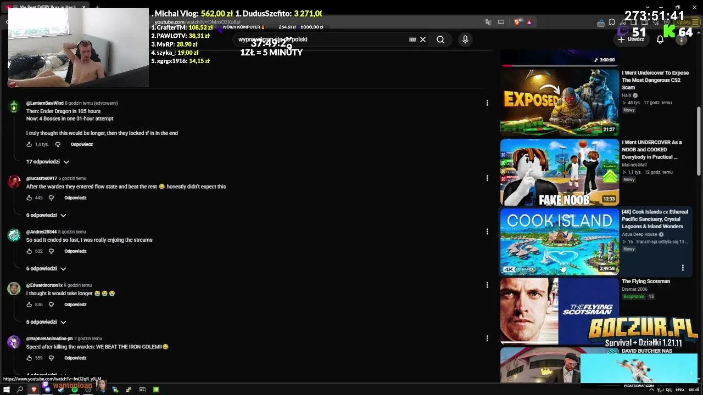Image resolution: width=703 pixels, height=395 pixels.
Task: Dislike the comment by @Edwardnorton1x
Action: click(51, 304)
